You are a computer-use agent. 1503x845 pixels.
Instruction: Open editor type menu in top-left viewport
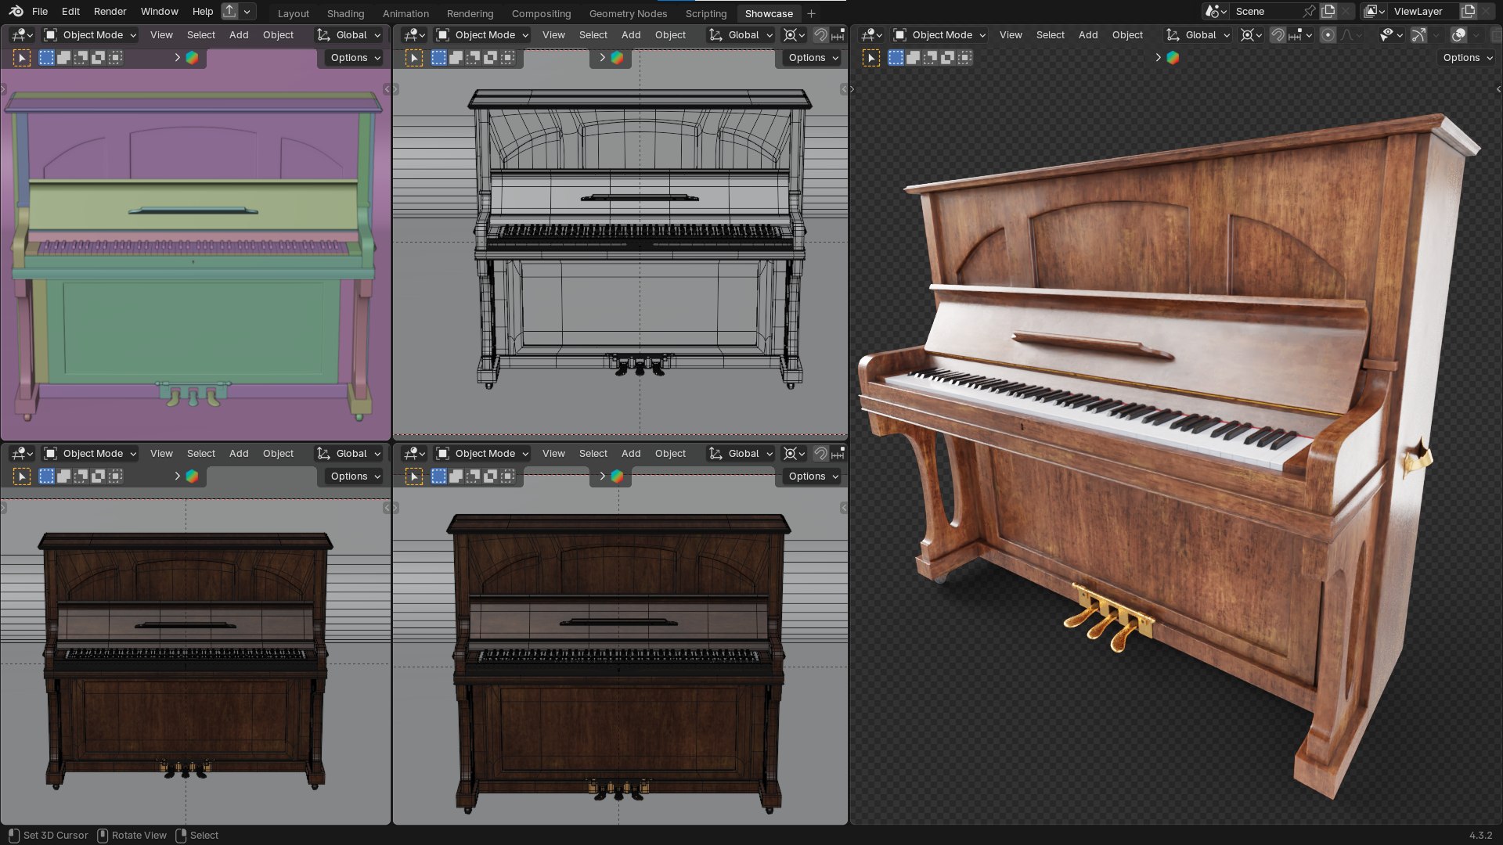[22, 34]
